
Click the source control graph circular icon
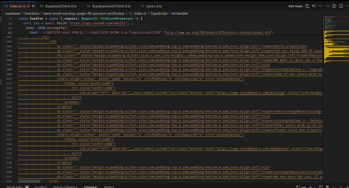334,6
